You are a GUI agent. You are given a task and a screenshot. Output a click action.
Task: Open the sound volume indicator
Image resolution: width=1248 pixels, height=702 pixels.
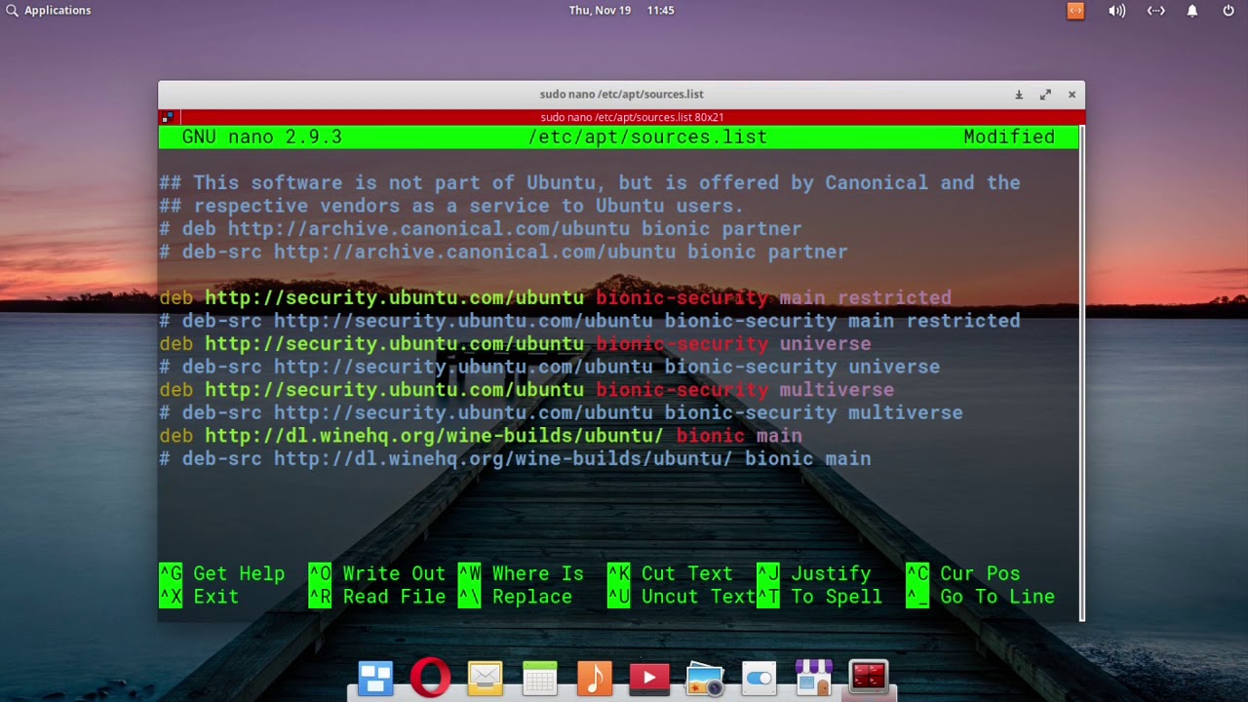(x=1116, y=11)
